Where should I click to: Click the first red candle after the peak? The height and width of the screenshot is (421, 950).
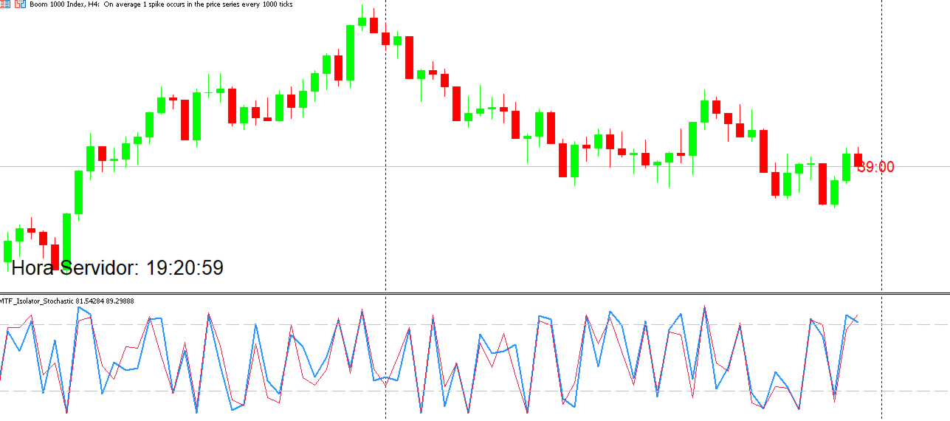coord(374,25)
